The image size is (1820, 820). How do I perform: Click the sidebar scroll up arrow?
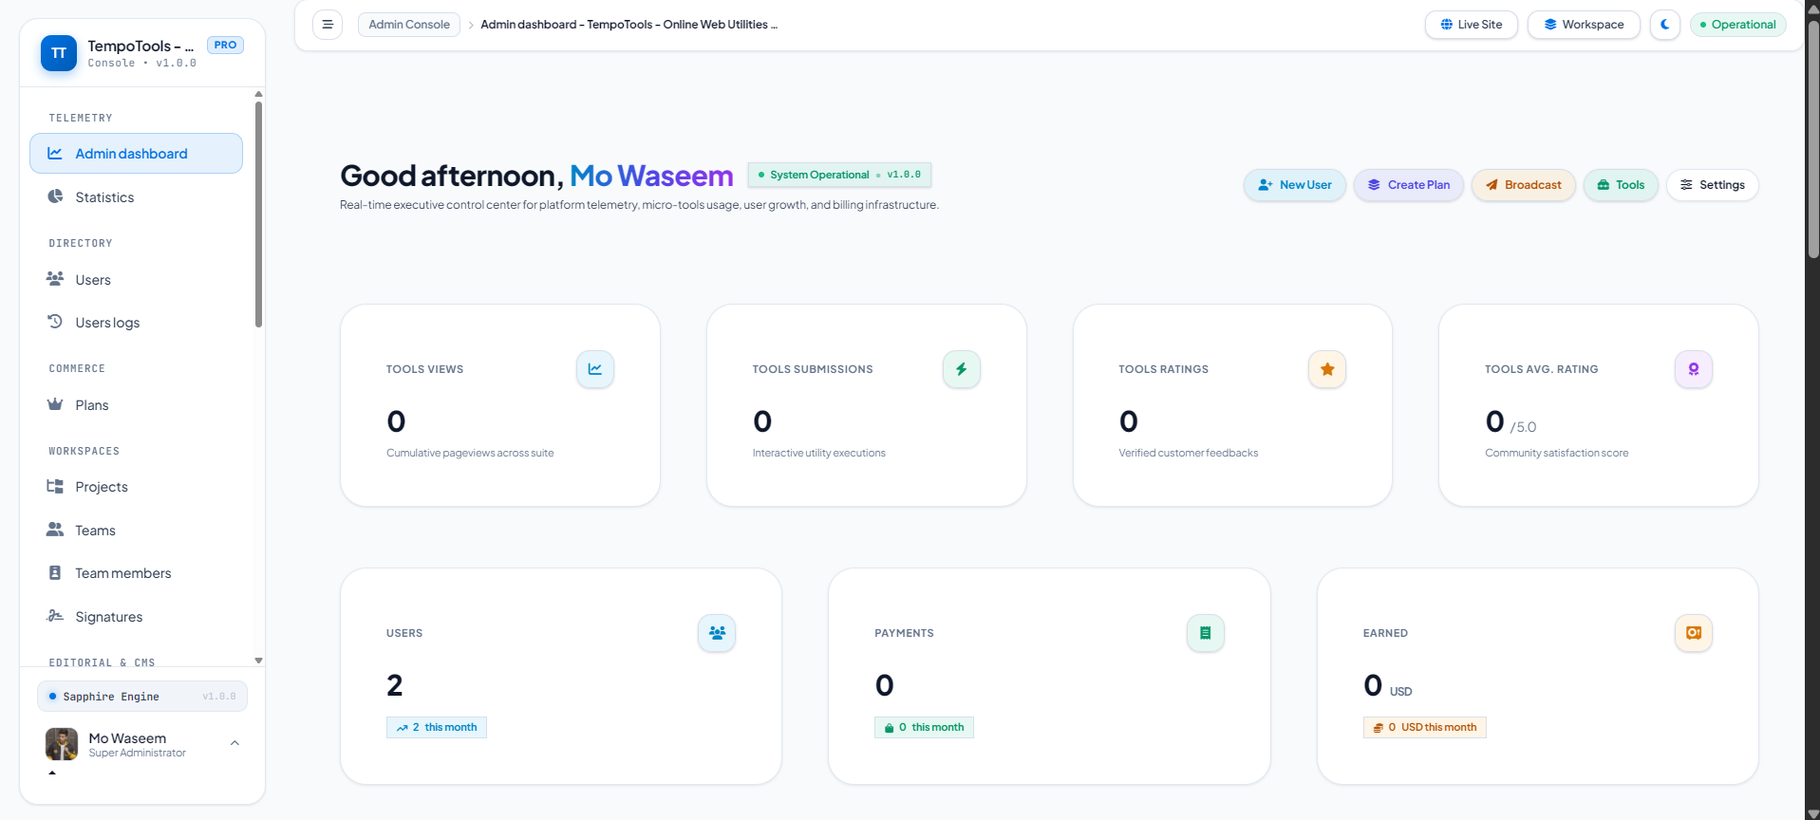258,94
